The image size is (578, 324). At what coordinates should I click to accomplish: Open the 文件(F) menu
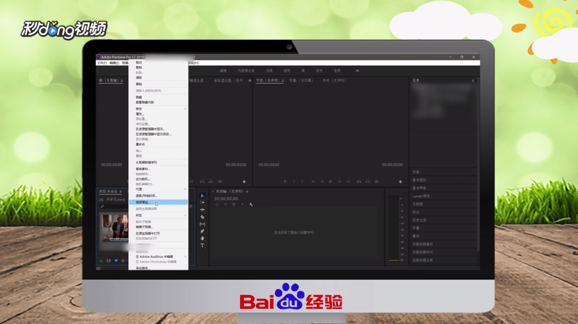(x=102, y=63)
